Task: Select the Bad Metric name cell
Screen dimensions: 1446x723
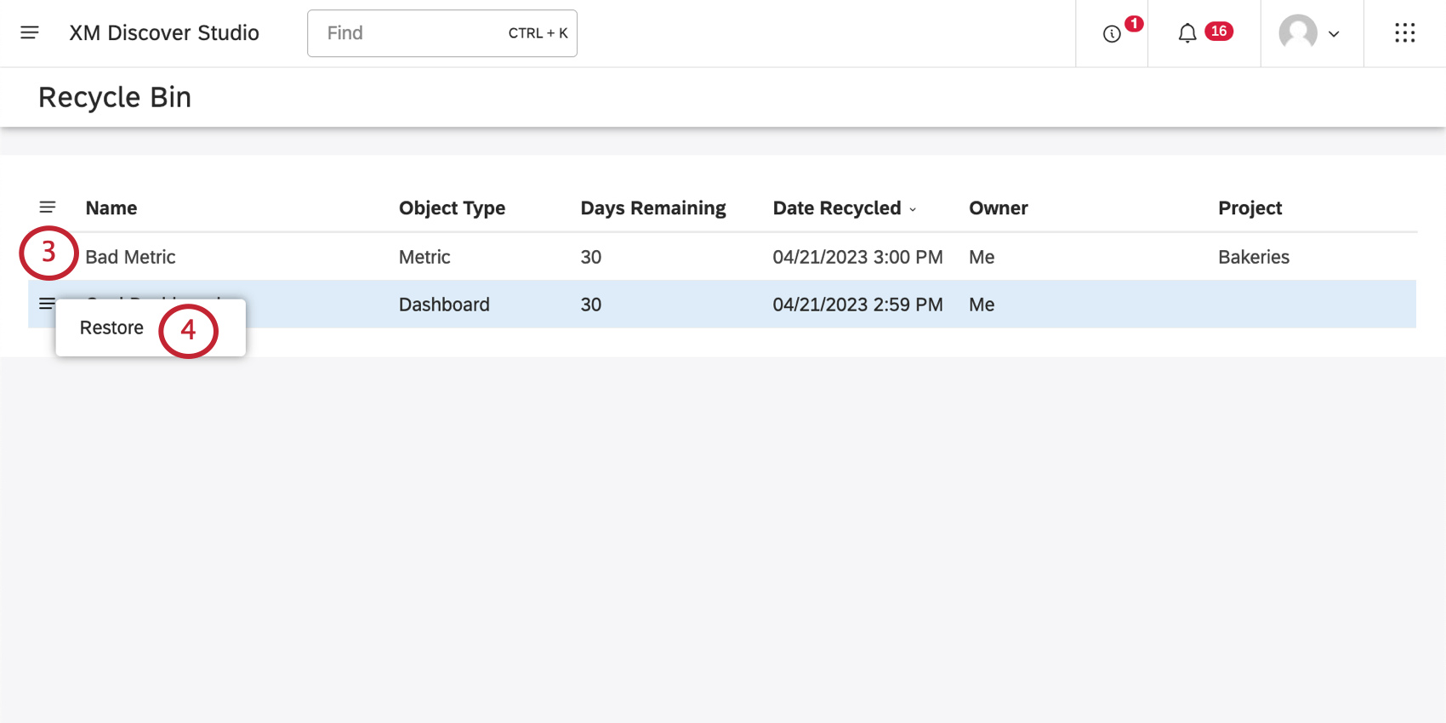Action: pyautogui.click(x=130, y=257)
